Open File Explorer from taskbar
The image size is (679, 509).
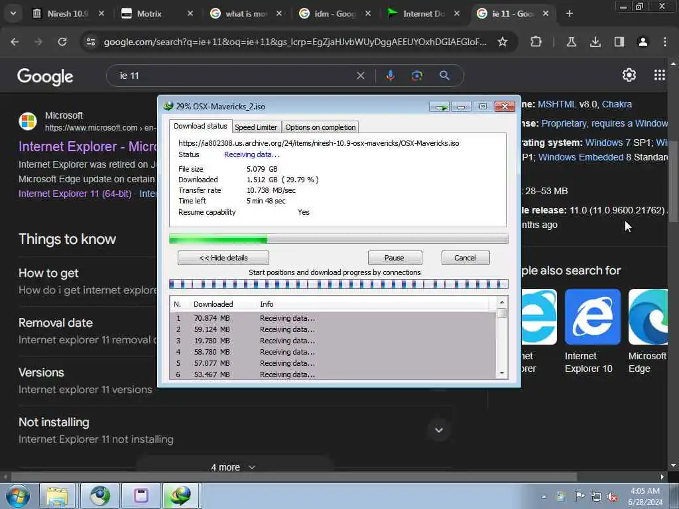[58, 496]
